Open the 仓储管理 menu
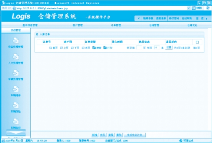 tap(154, 25)
